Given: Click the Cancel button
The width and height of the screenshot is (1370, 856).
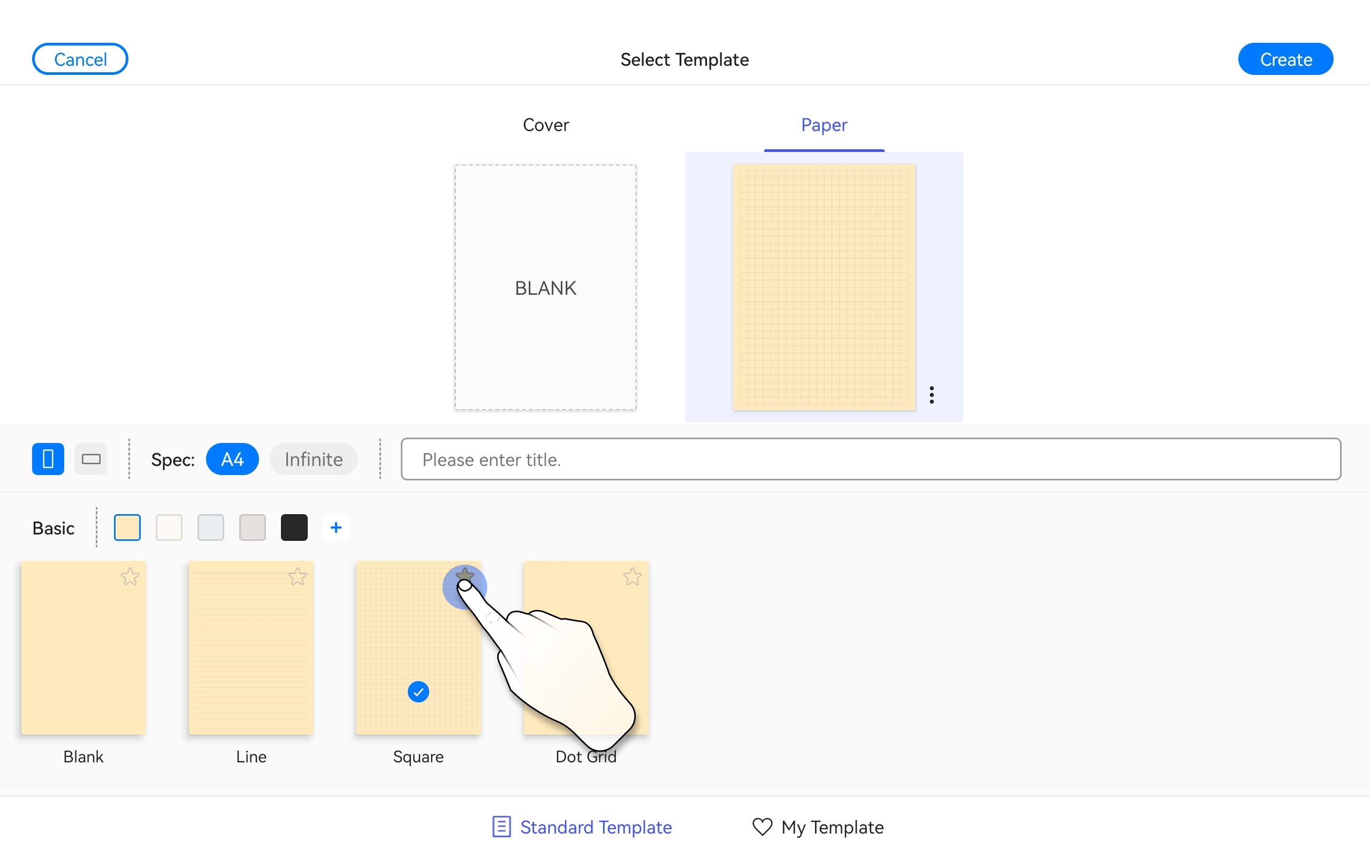Looking at the screenshot, I should point(80,59).
